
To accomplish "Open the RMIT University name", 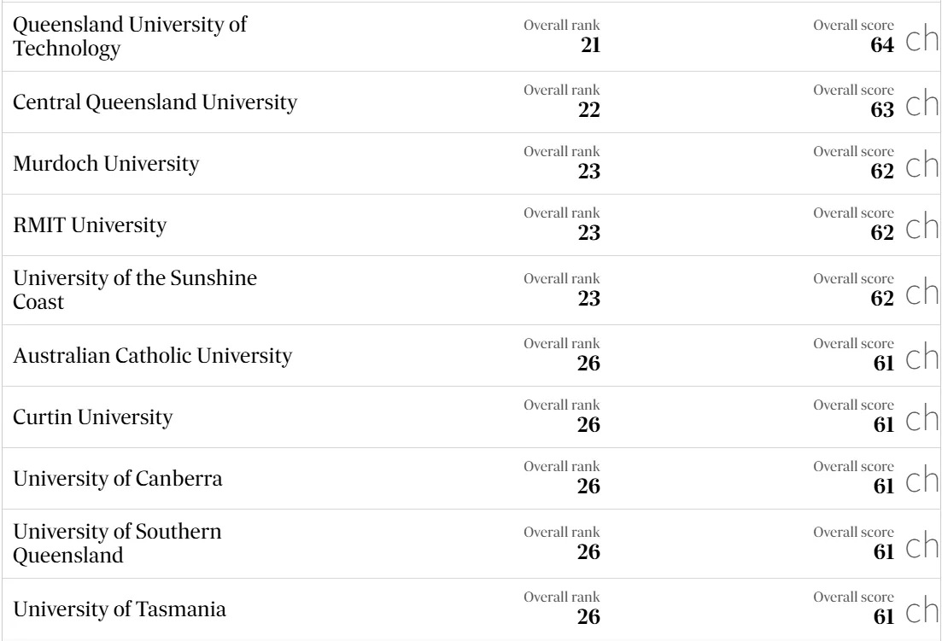I will [x=90, y=226].
